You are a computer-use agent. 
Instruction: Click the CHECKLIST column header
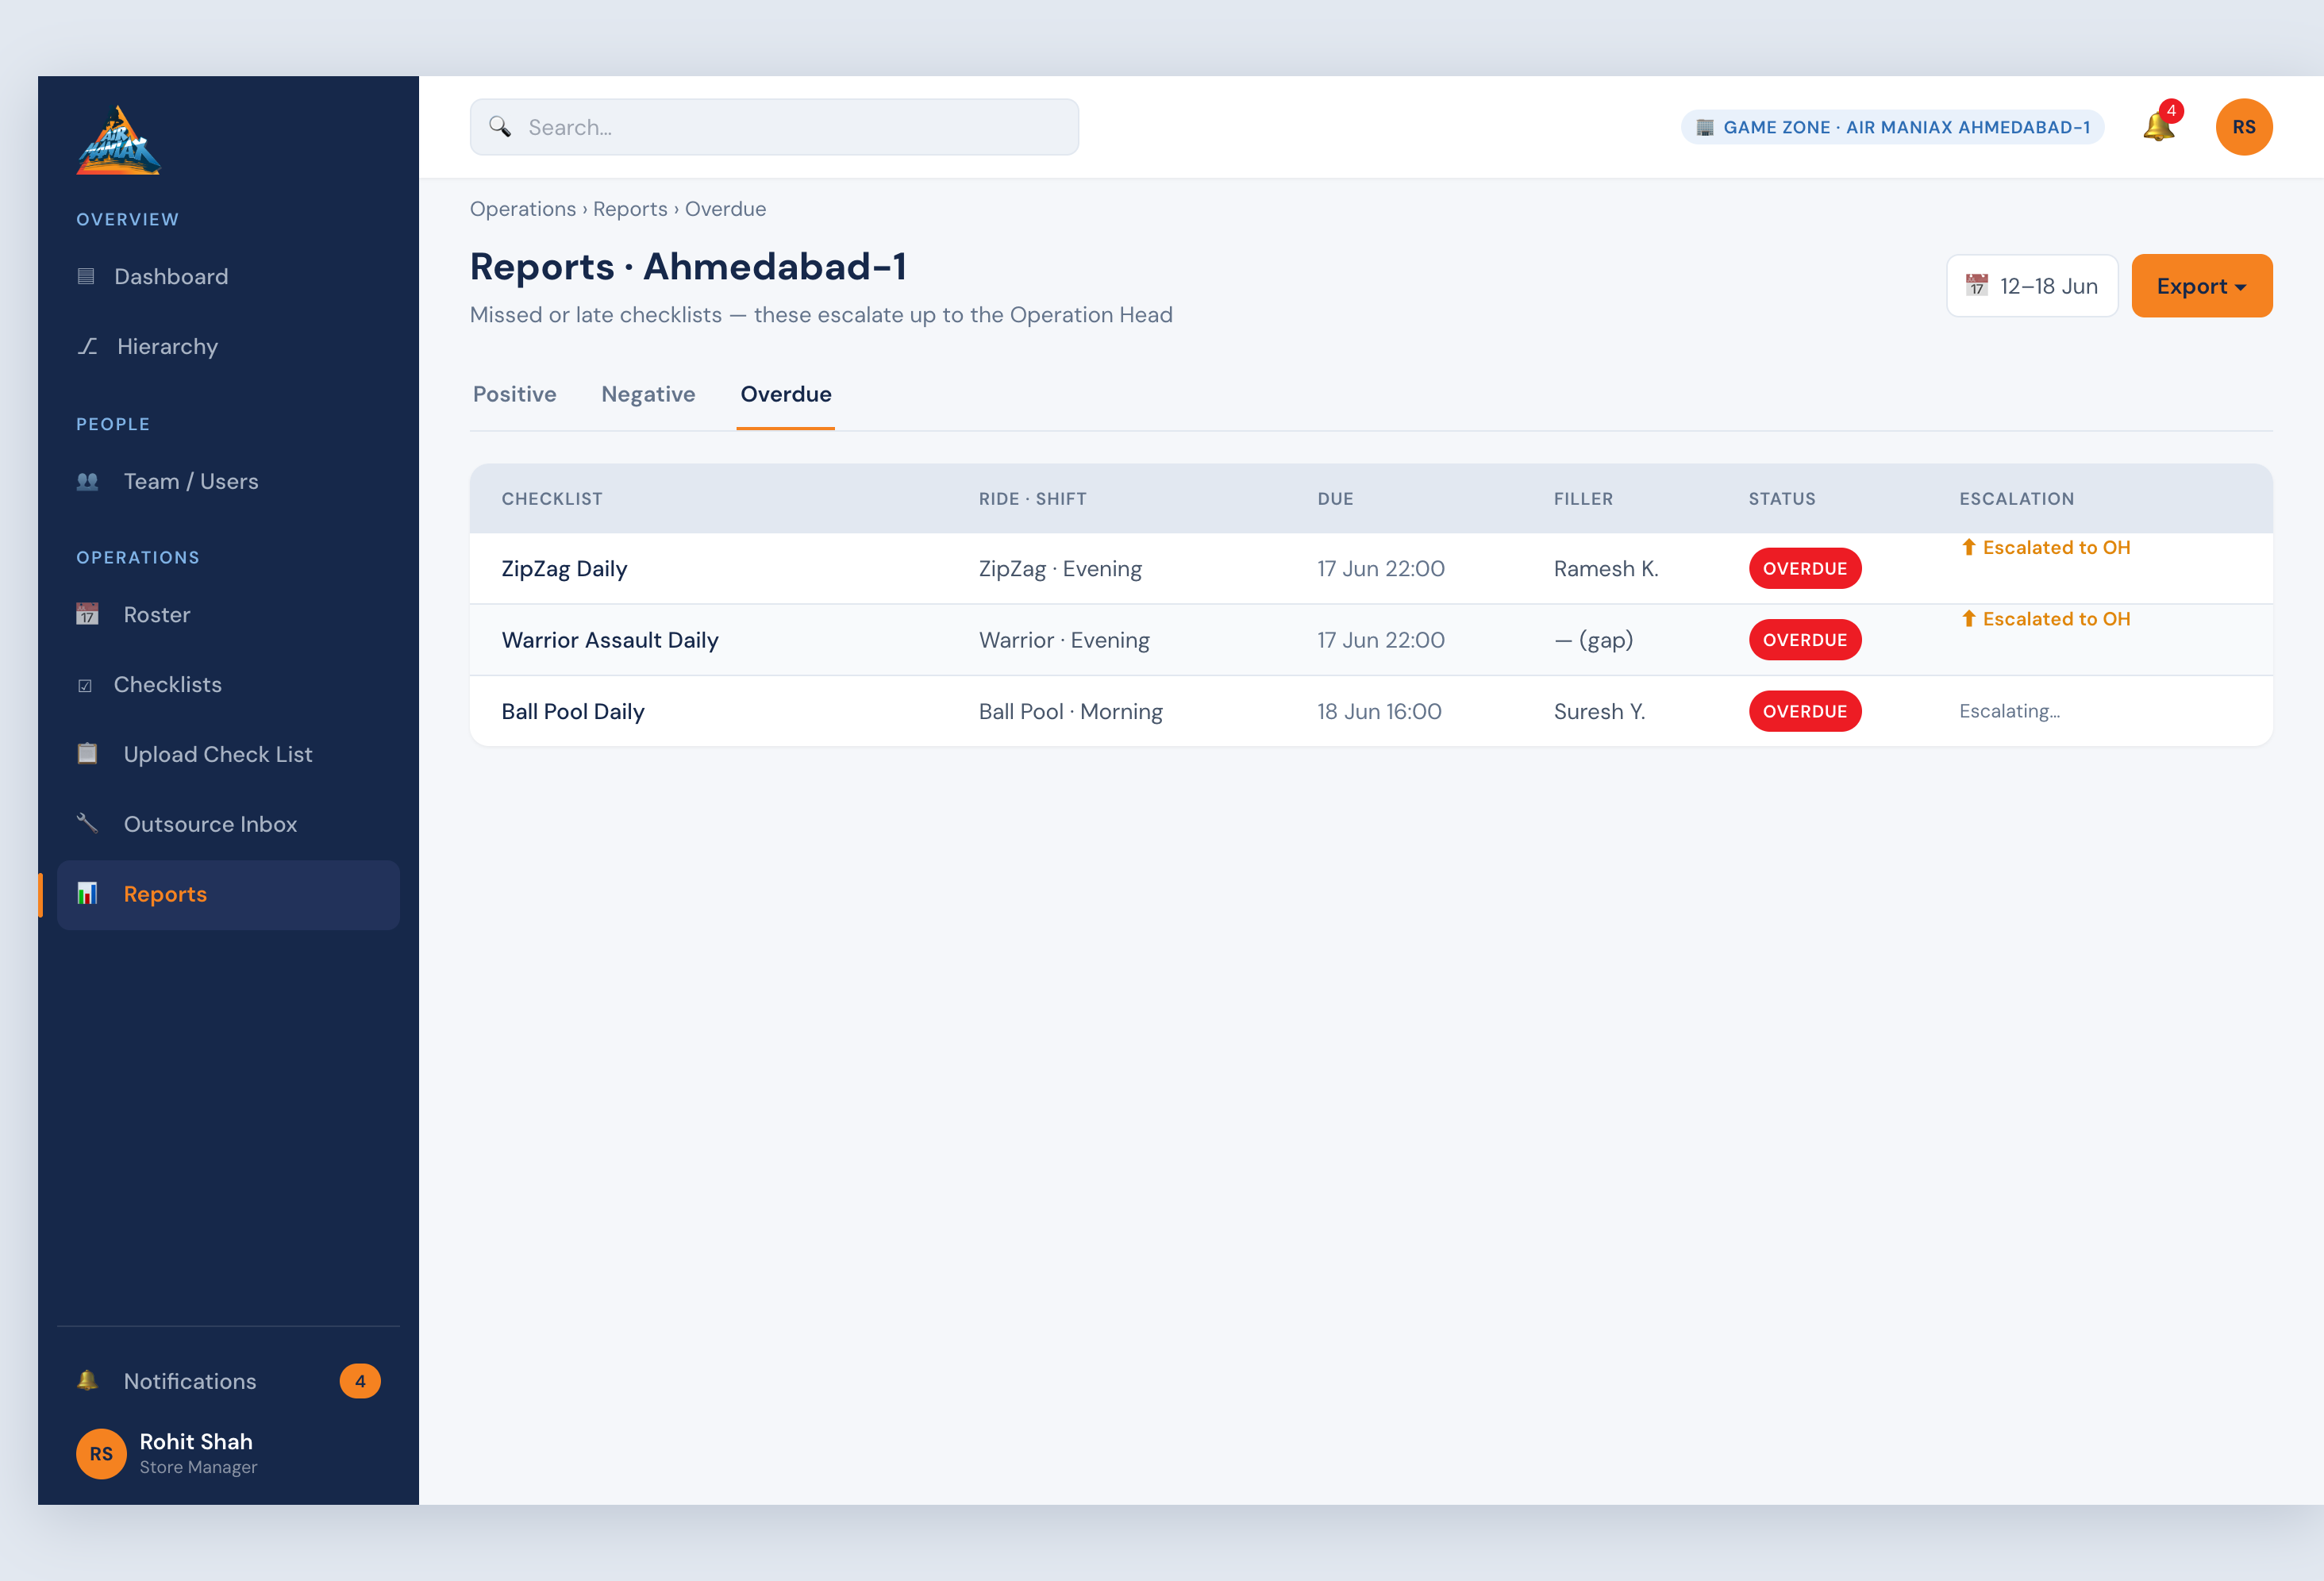(x=552, y=498)
